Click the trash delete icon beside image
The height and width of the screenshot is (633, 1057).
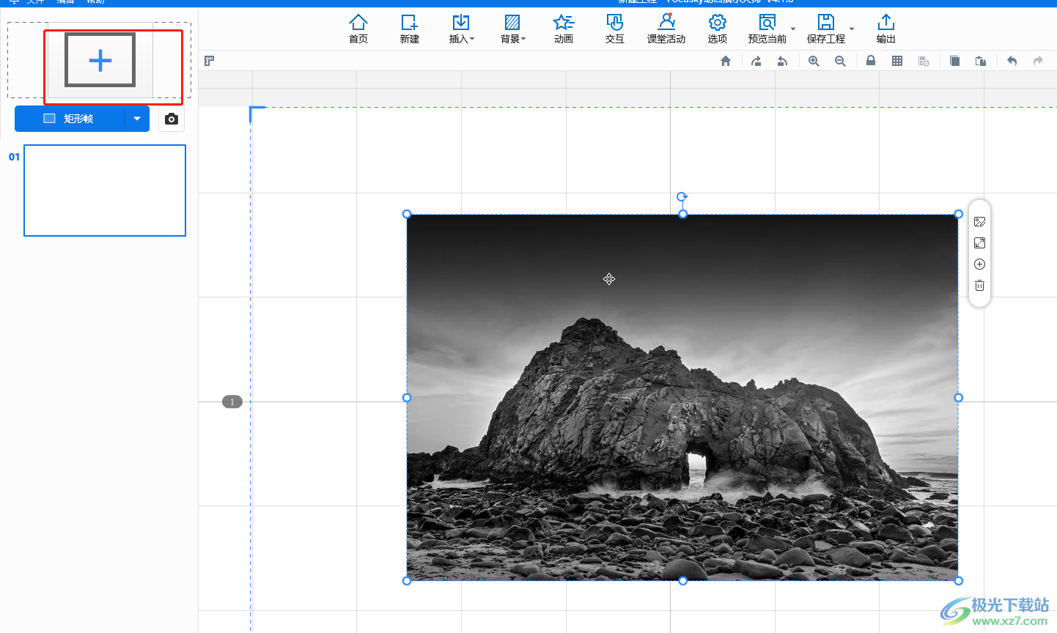coord(979,286)
